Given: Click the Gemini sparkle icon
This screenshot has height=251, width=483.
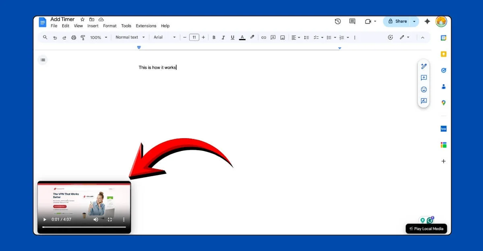Looking at the screenshot, I should pos(427,21).
